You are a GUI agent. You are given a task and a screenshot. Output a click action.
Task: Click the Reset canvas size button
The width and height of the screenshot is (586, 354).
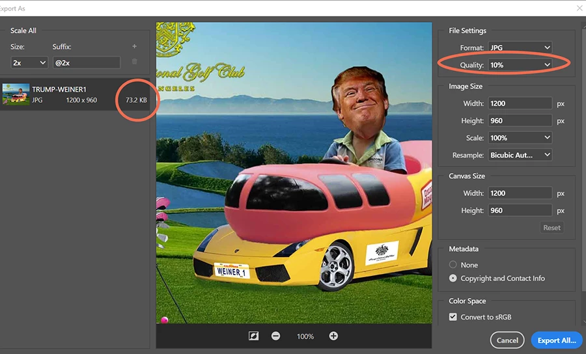tap(551, 227)
